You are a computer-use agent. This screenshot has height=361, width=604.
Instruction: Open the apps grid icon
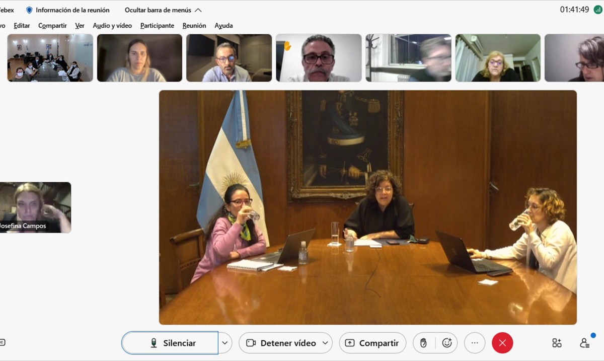pos(557,343)
